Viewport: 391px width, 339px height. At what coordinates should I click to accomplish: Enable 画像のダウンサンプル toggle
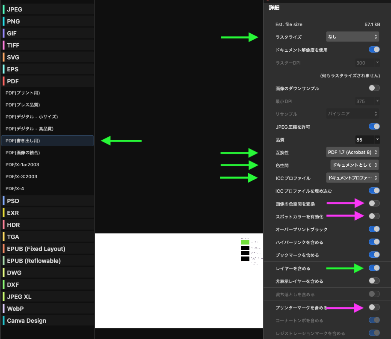[x=374, y=88]
